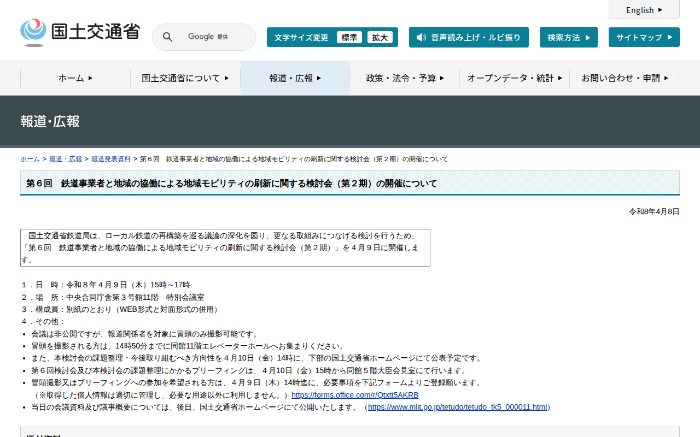Click the magnifying glass search icon

(168, 37)
